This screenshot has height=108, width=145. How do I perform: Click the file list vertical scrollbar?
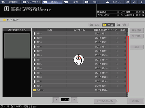[x=127, y=64]
